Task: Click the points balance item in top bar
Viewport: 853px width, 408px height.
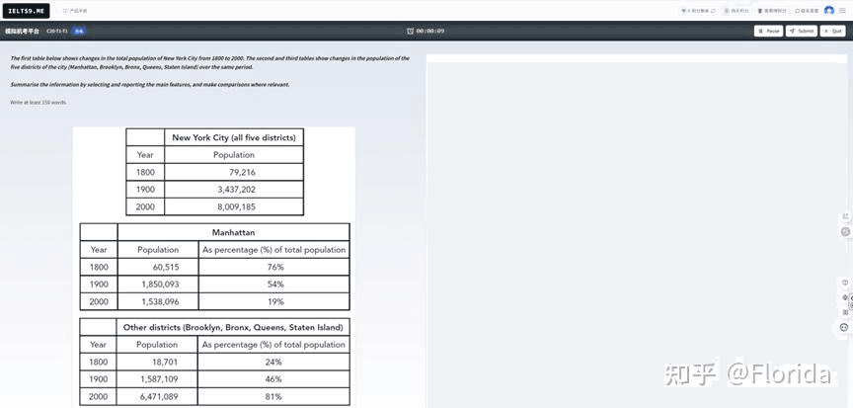Action: coord(698,11)
